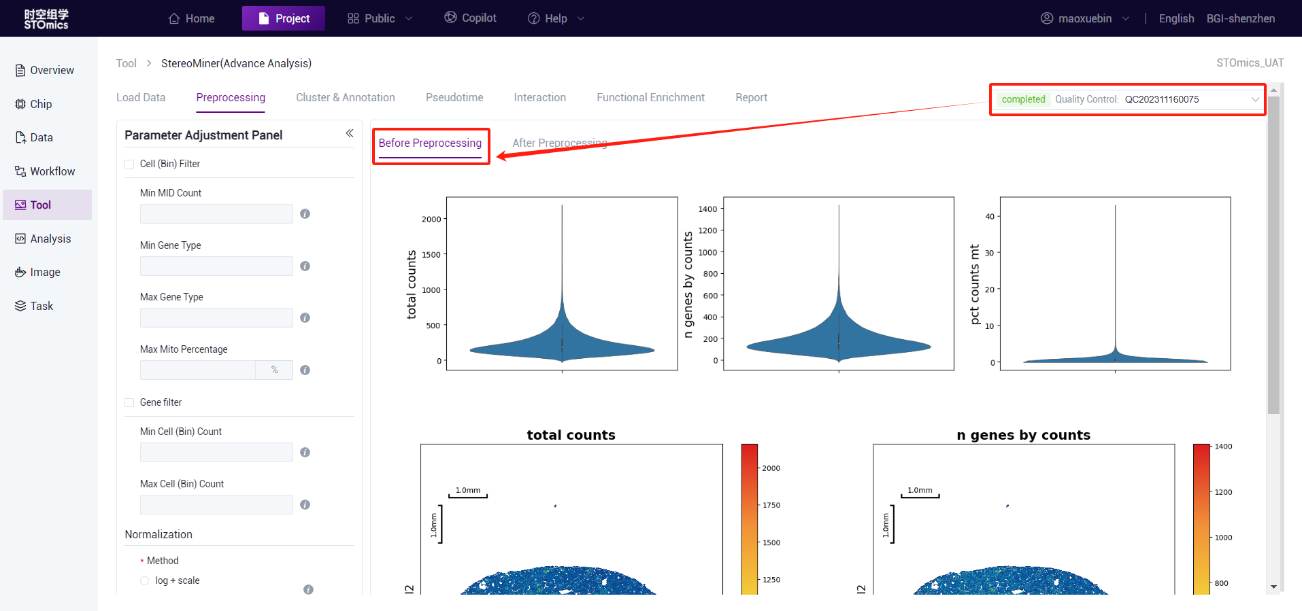Select the log + scale radio button
Image resolution: width=1302 pixels, height=611 pixels.
coord(144,580)
